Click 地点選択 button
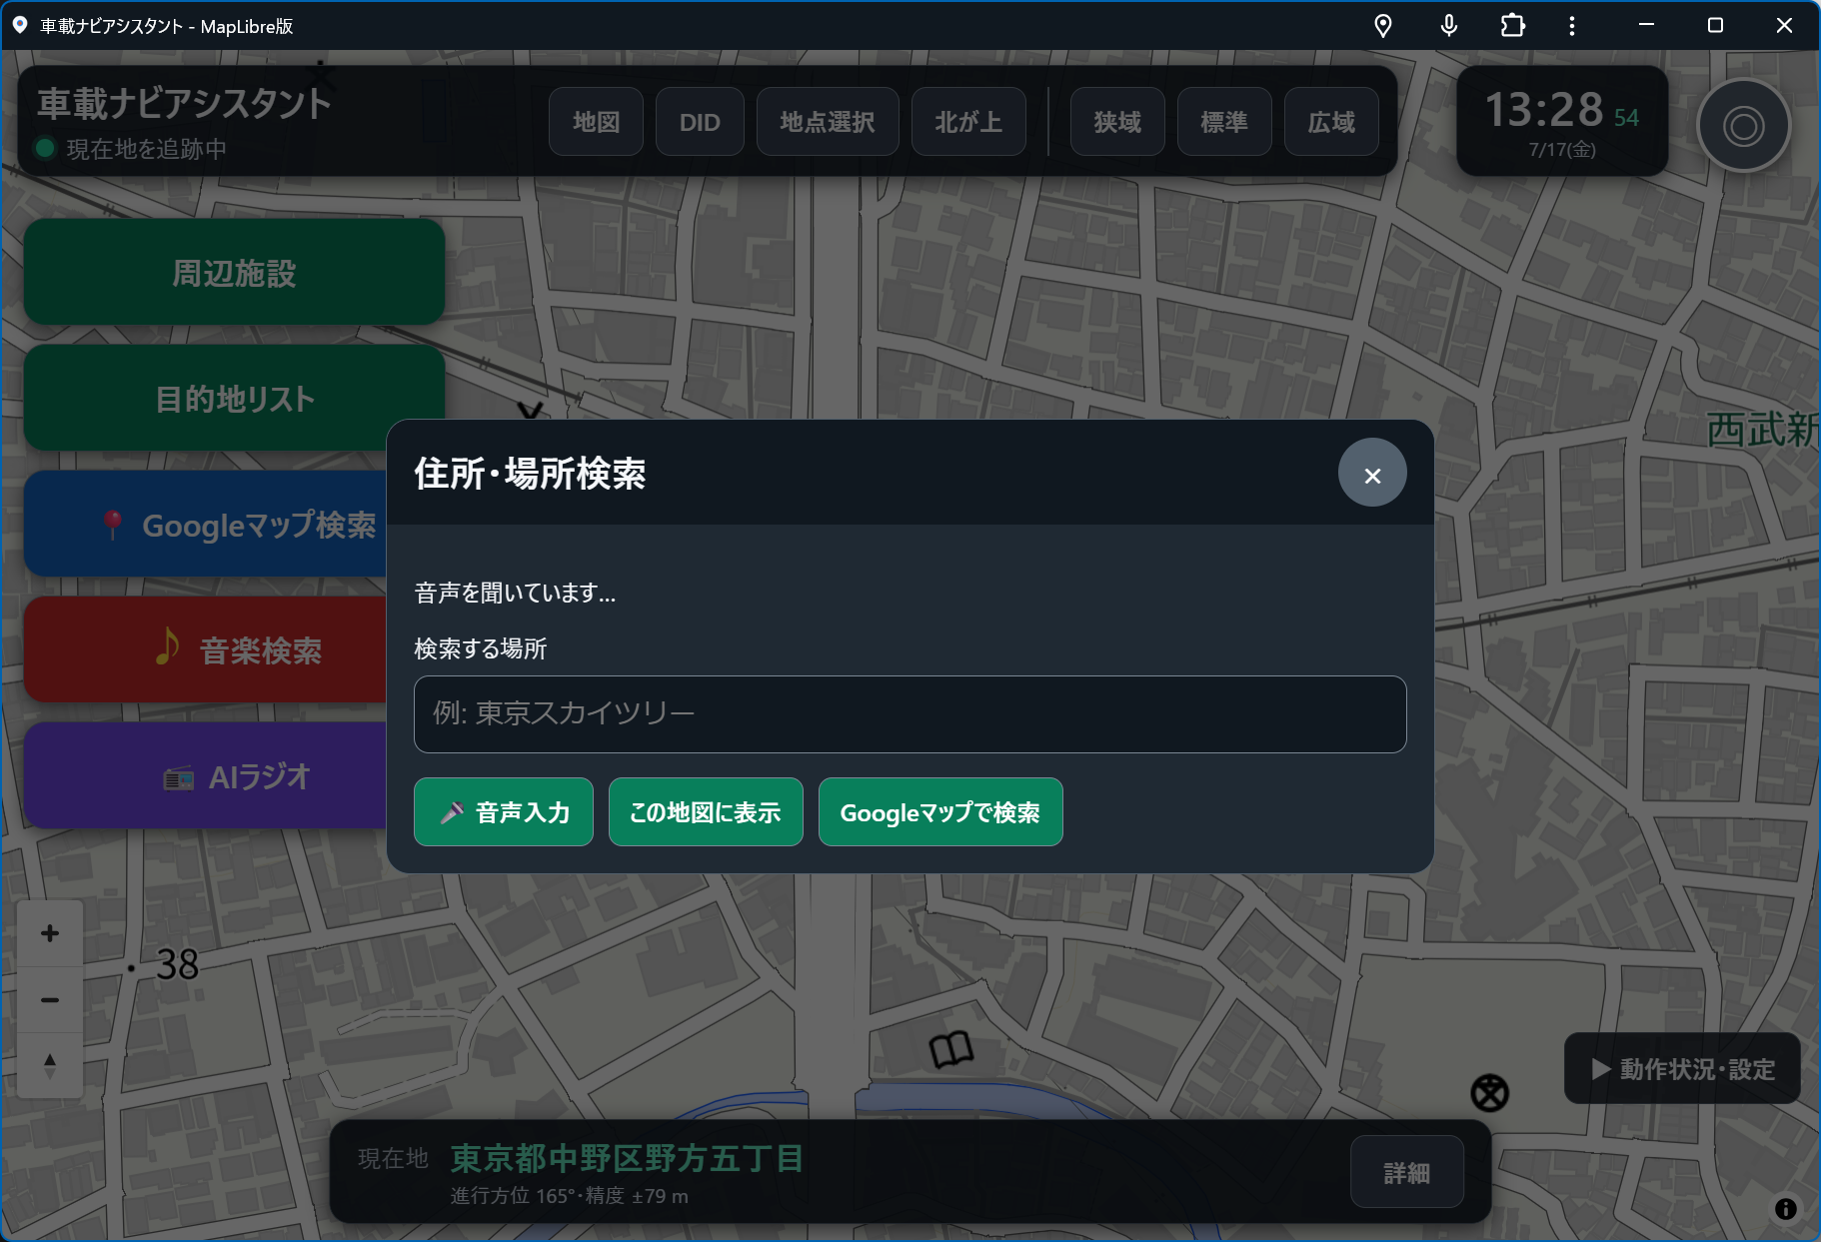1821x1242 pixels. tap(828, 122)
